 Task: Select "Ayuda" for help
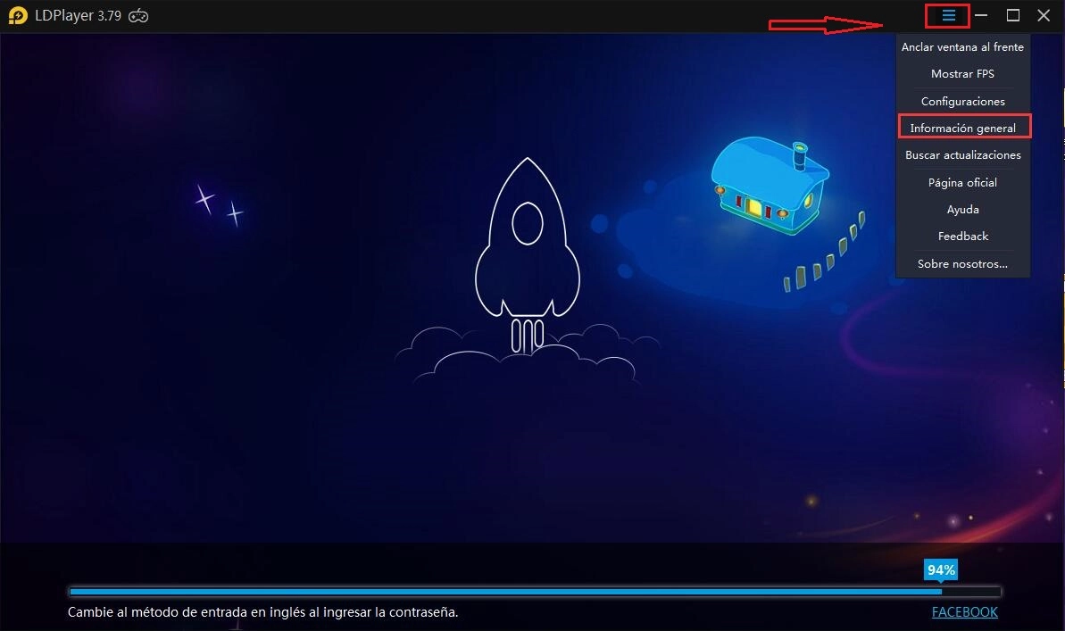click(x=962, y=209)
